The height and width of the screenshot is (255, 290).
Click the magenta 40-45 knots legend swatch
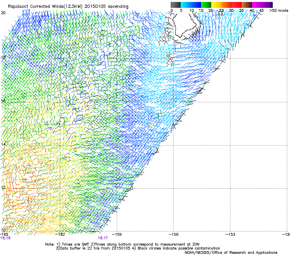pos(257,5)
